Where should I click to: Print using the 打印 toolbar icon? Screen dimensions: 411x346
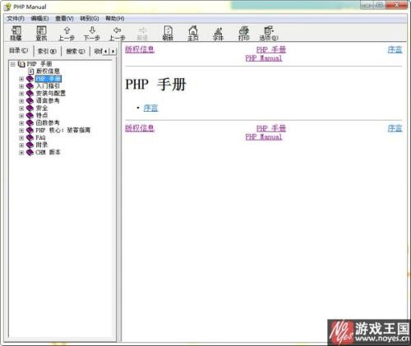pos(243,30)
